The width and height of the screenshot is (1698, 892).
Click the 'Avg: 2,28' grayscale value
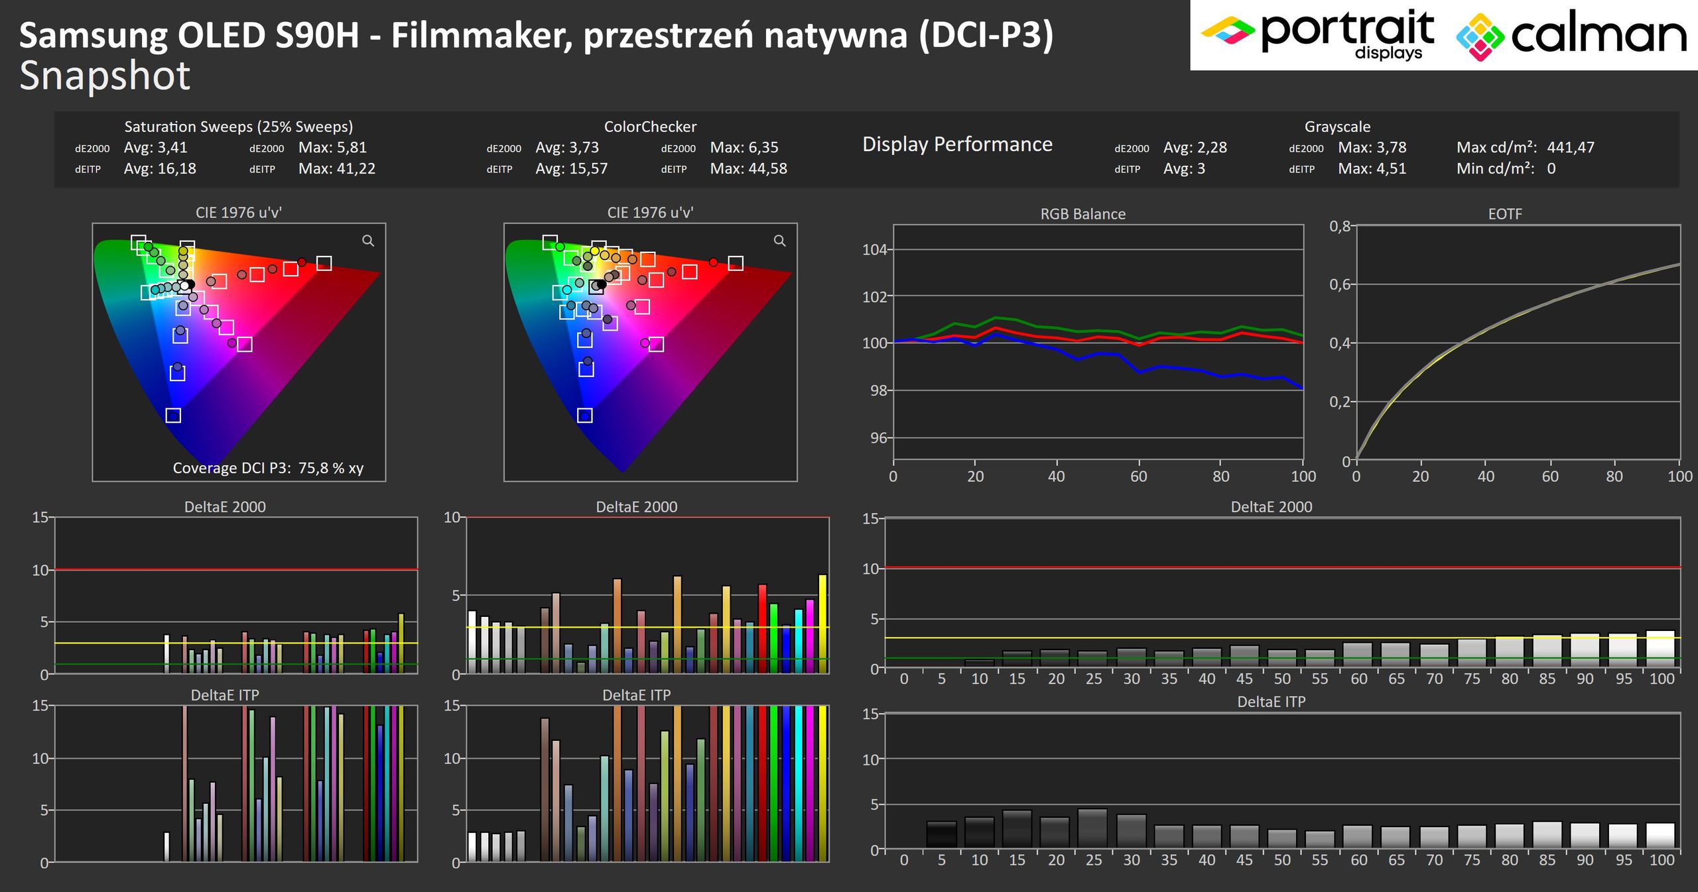pyautogui.click(x=1195, y=147)
